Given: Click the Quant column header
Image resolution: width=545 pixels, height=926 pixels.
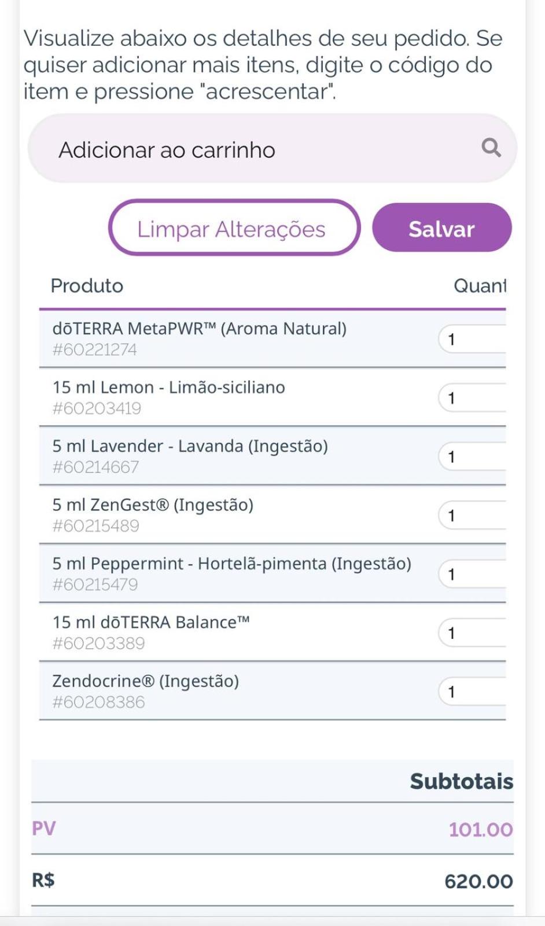Looking at the screenshot, I should (480, 285).
